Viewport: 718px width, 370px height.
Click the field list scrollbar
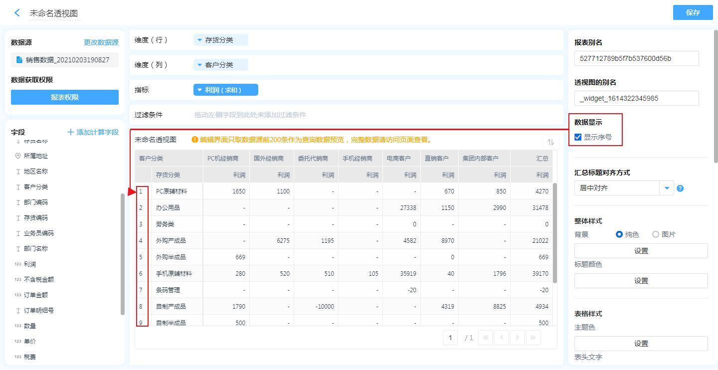click(123, 254)
